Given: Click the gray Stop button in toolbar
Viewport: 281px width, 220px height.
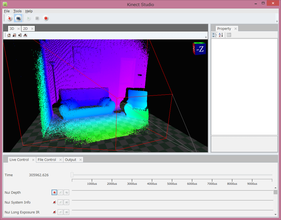Looking at the screenshot, I should pyautogui.click(x=37, y=18).
